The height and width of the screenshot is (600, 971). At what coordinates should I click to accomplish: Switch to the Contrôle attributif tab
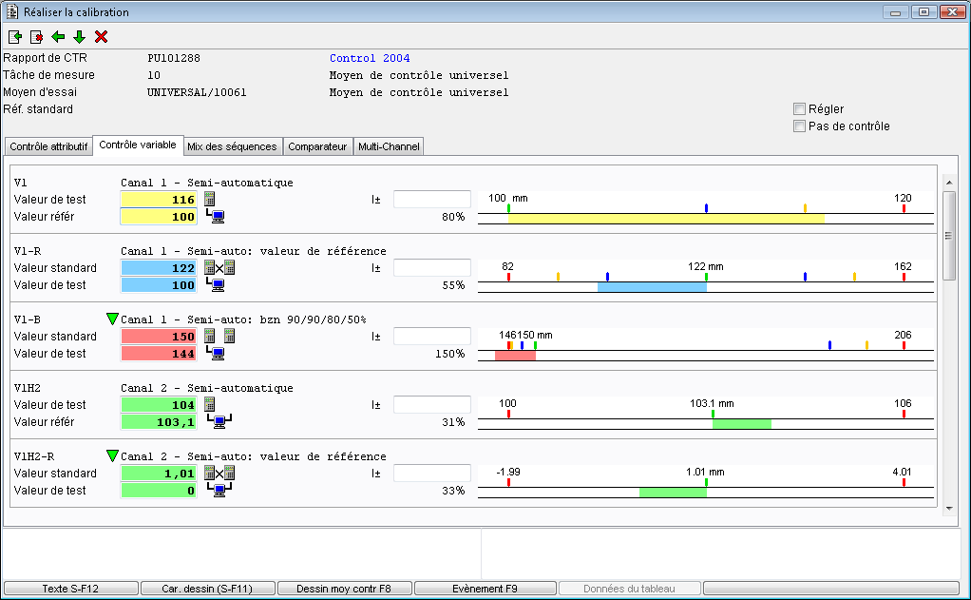(48, 146)
